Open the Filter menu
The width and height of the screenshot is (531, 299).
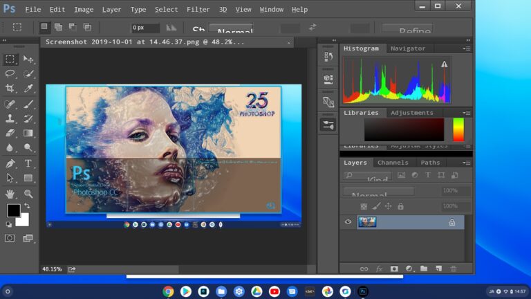[x=198, y=10]
